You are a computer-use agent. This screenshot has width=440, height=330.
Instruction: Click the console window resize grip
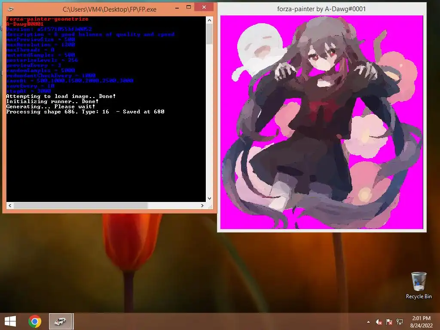210,206
